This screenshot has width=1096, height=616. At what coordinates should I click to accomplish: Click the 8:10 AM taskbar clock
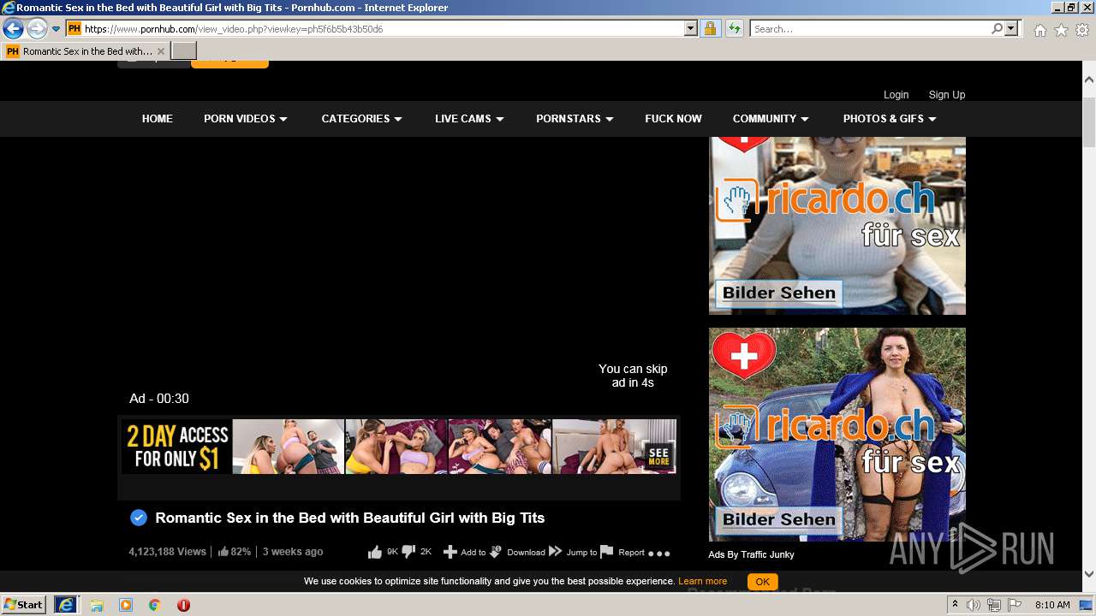1052,605
